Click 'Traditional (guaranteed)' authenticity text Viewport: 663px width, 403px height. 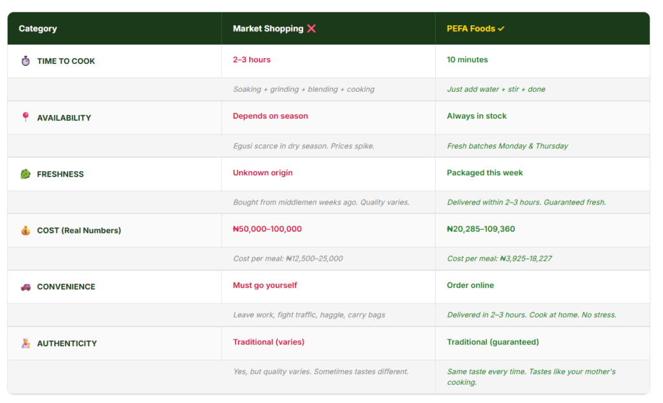[x=493, y=342]
